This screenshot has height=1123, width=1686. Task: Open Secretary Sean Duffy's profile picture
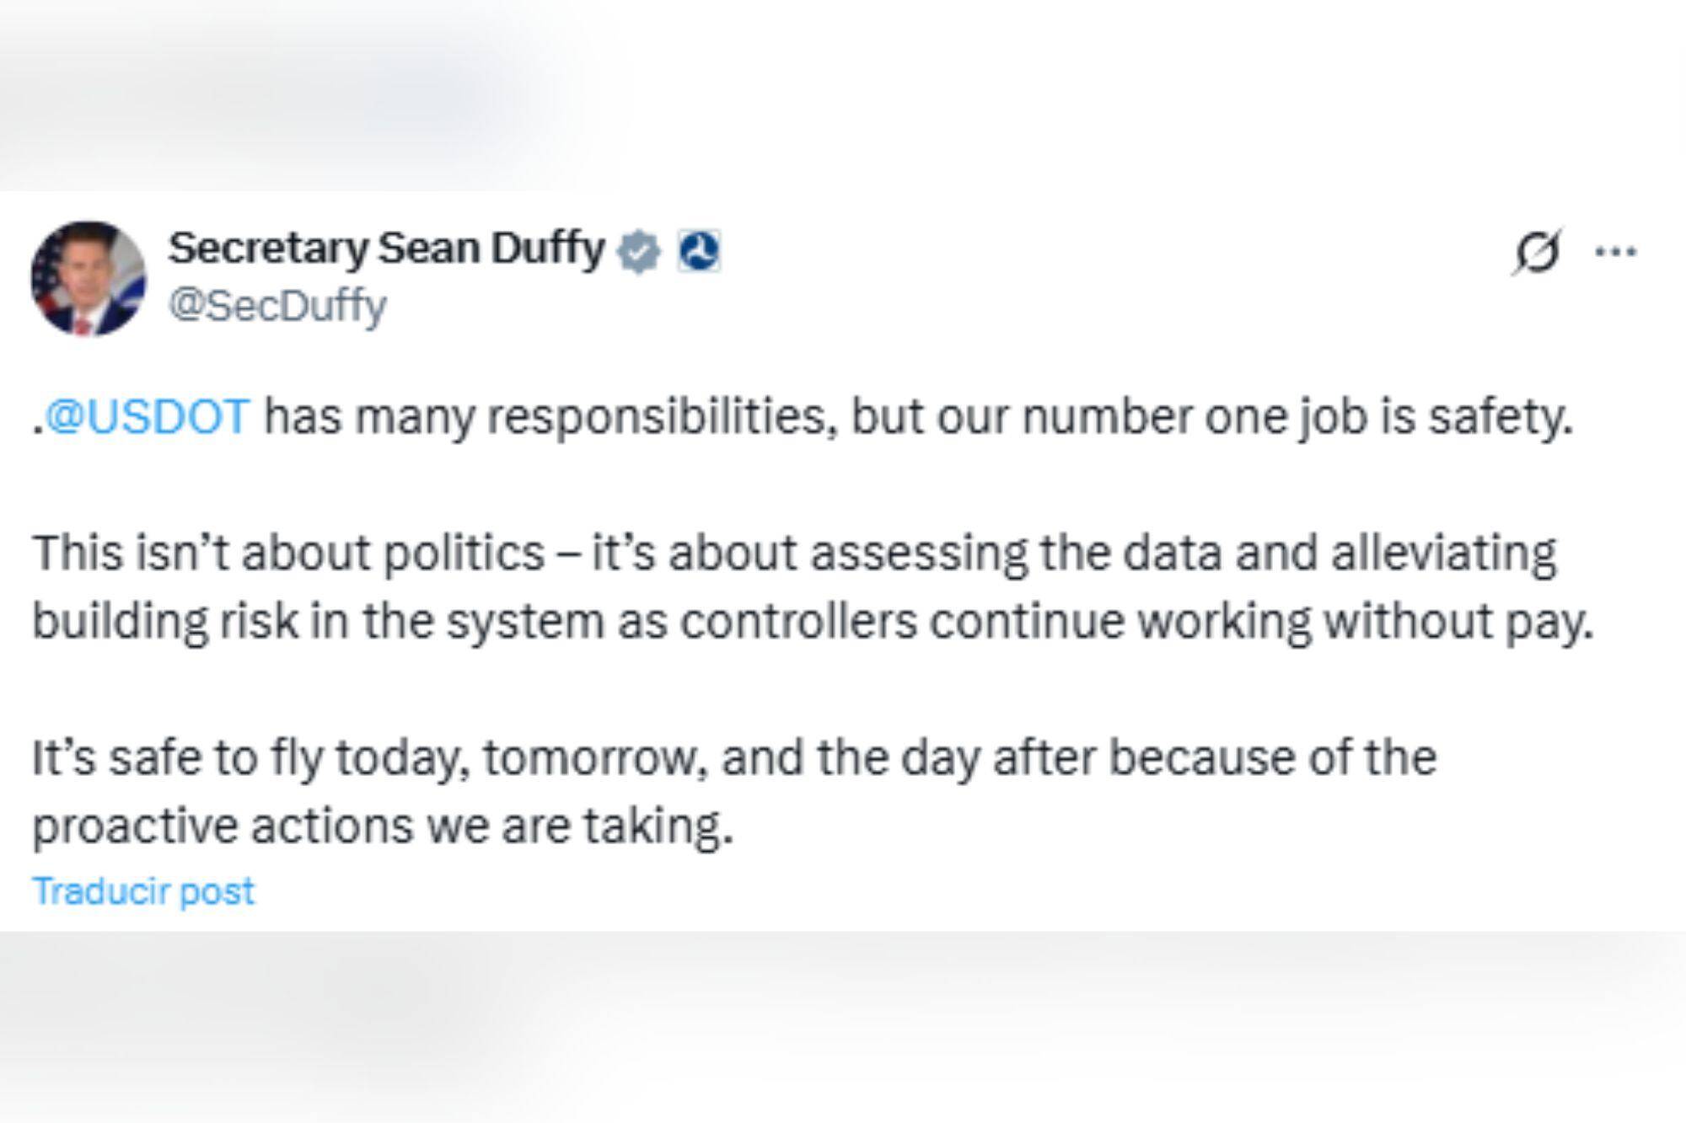click(x=88, y=278)
